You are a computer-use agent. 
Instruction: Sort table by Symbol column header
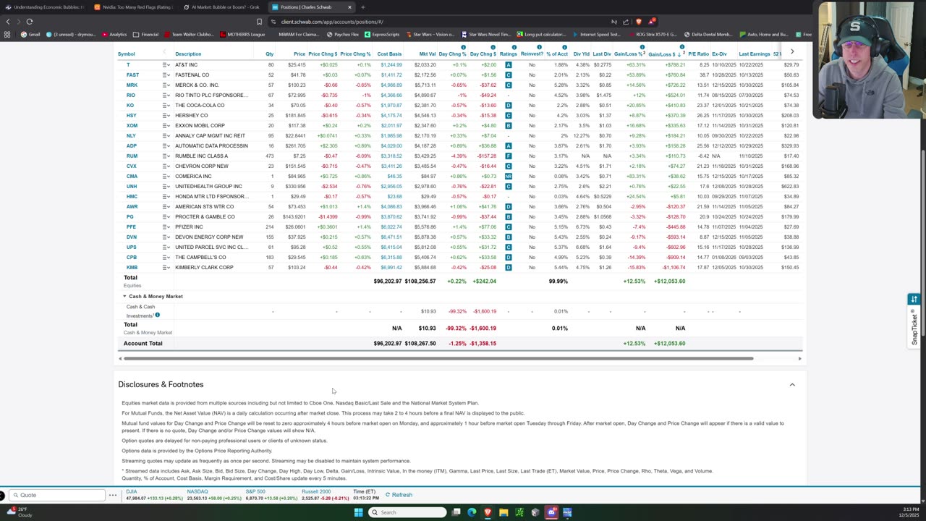(x=126, y=54)
